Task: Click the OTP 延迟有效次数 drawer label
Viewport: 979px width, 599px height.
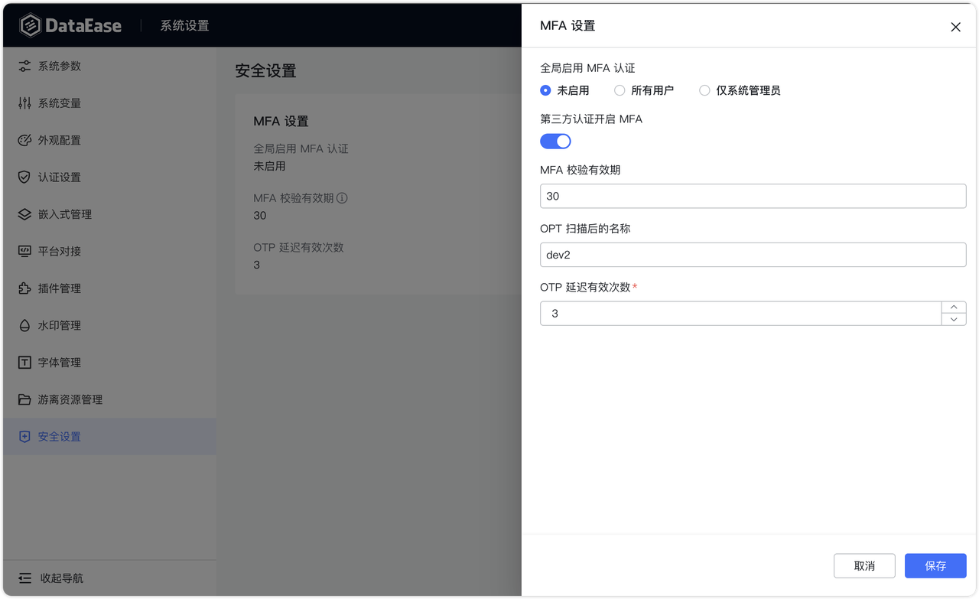Action: [585, 287]
